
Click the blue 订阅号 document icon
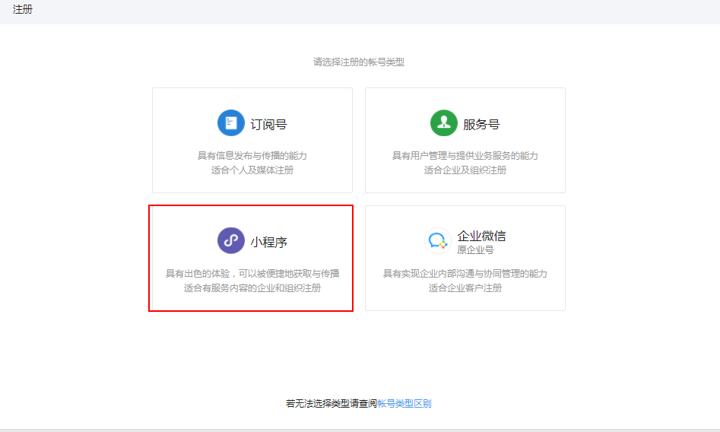[x=230, y=123]
